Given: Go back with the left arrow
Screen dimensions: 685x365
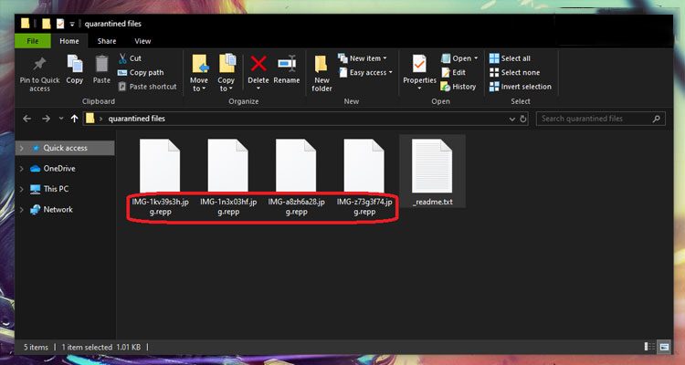Looking at the screenshot, I should [27, 119].
